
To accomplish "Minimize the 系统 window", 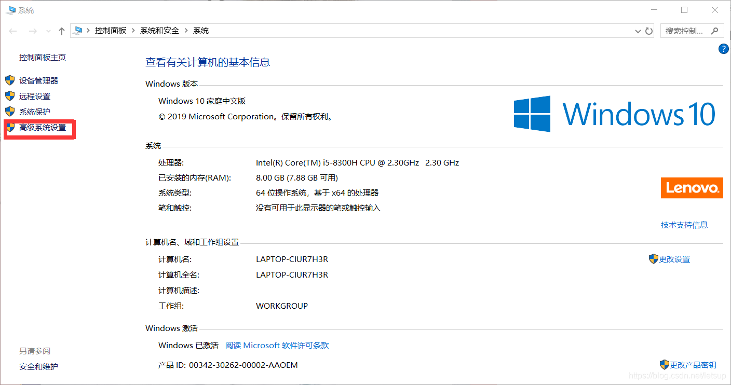I will (x=655, y=10).
